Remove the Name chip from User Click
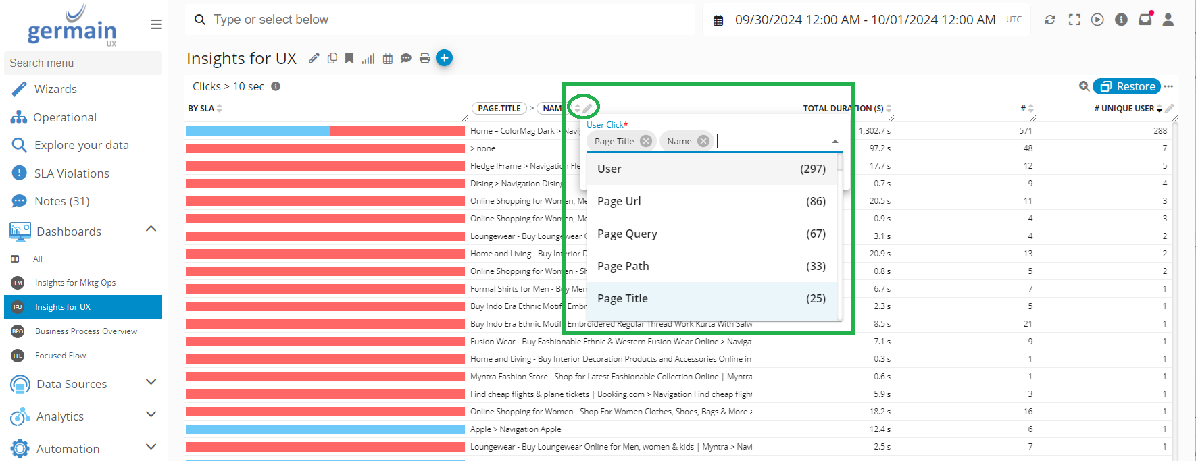1196x461 pixels. [703, 141]
